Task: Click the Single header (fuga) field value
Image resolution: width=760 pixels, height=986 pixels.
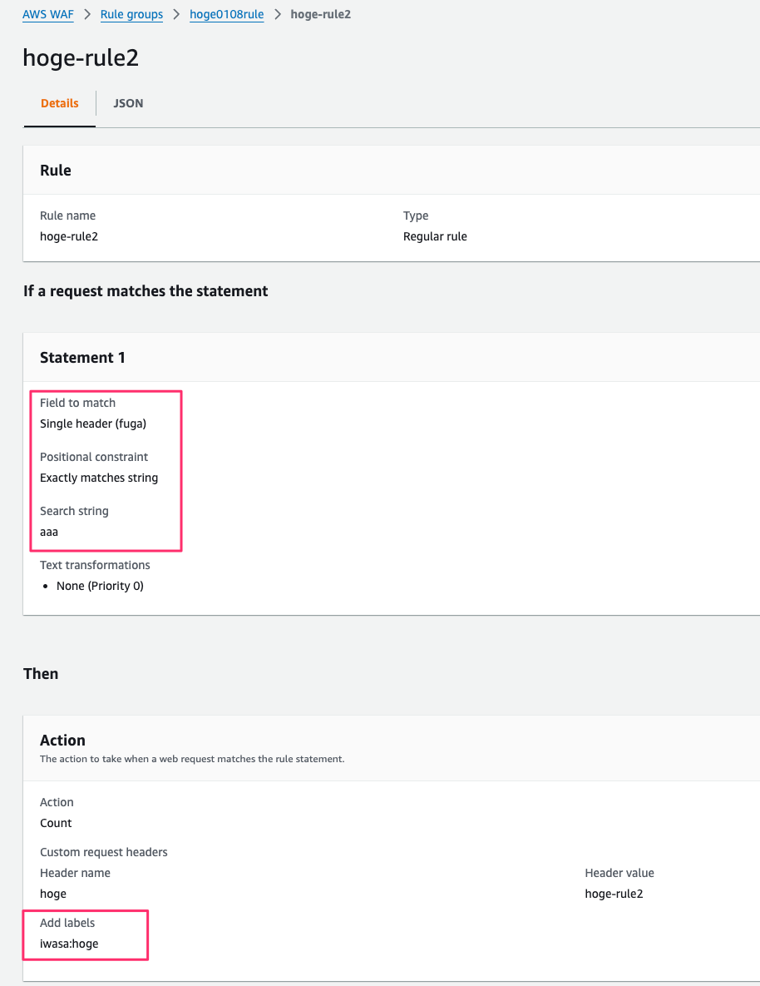Action: point(93,424)
